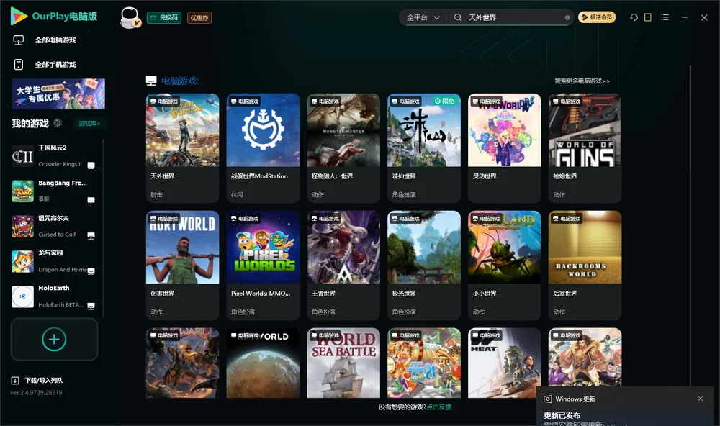
Task: Click the PC icon on Cursed to Golf row
Action: pos(91,236)
